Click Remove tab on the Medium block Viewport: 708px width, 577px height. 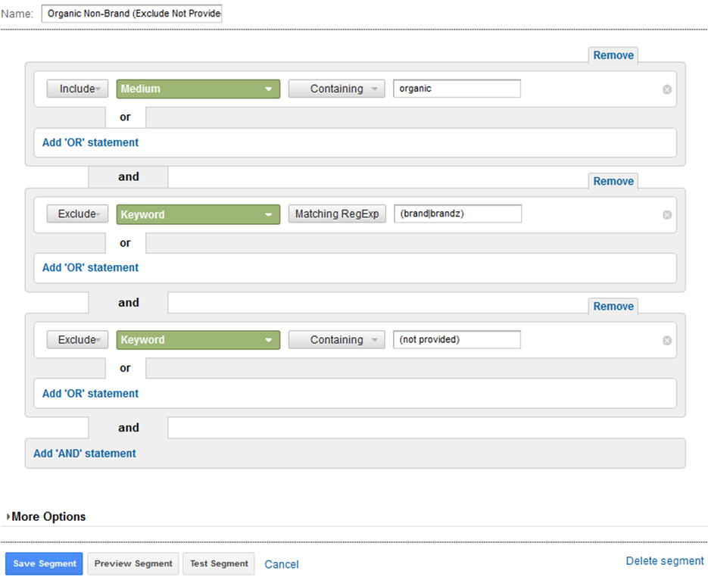pos(613,55)
